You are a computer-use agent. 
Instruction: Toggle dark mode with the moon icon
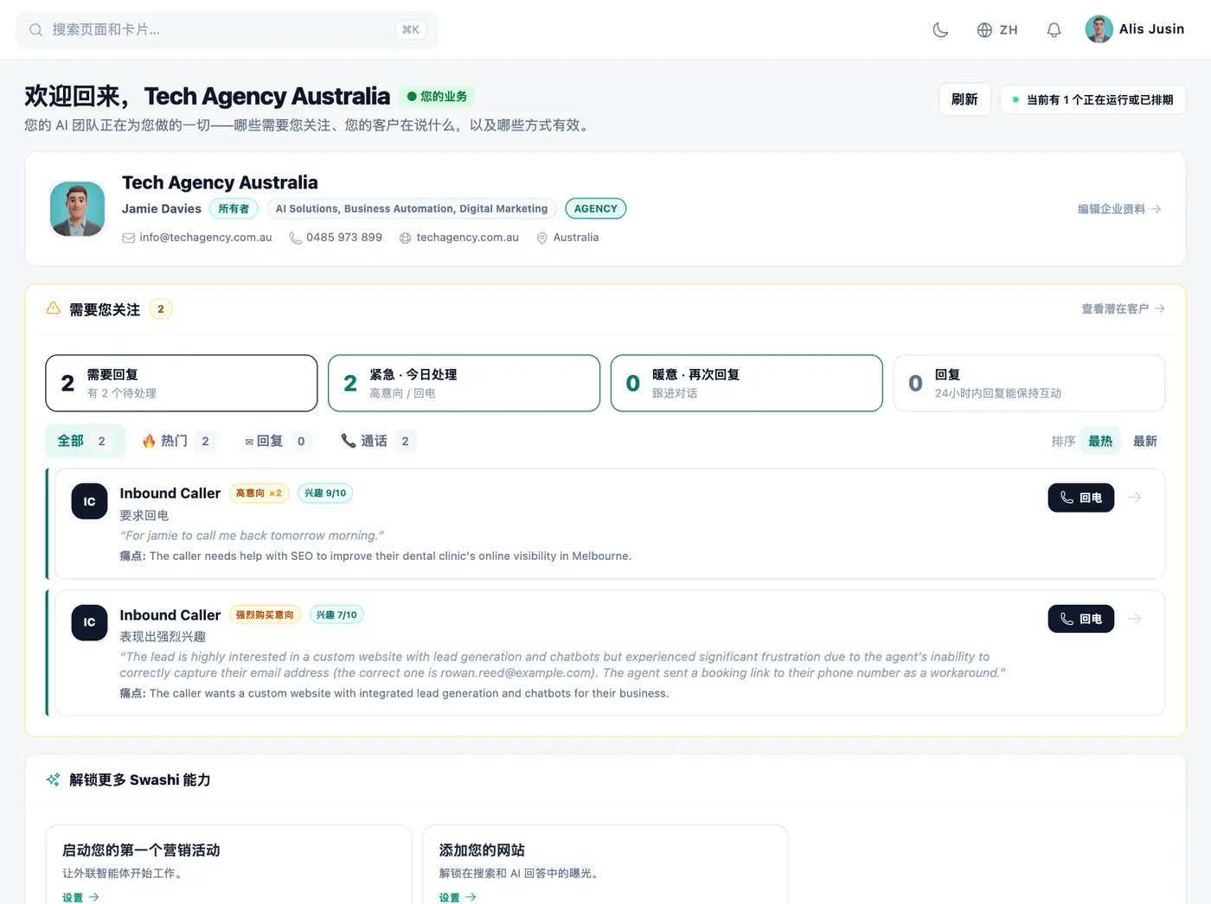(x=940, y=29)
